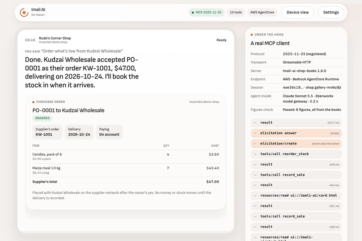Click the Figures check Passed value
The width and height of the screenshot is (362, 241).
tap(312, 110)
